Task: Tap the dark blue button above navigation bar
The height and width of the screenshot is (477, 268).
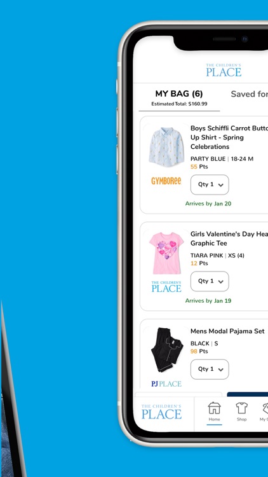Action: pyautogui.click(x=247, y=394)
